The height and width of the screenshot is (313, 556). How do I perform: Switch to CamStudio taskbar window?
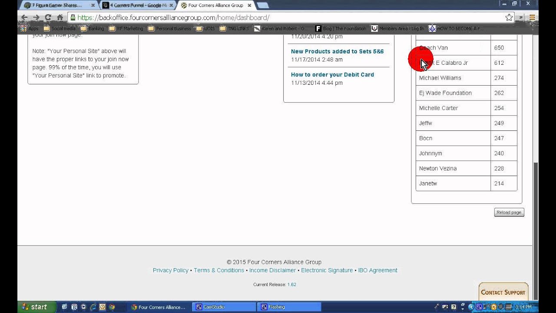click(224, 307)
